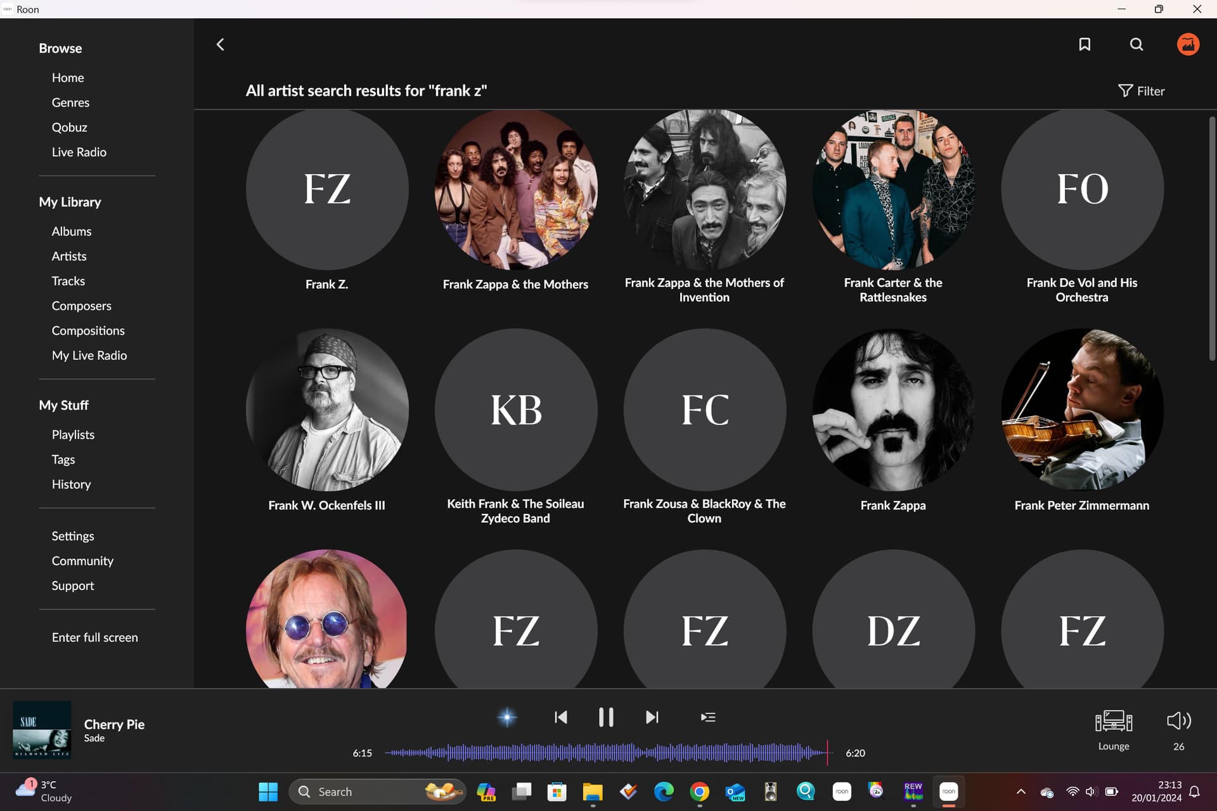Open the play queue icon
Image resolution: width=1217 pixels, height=811 pixels.
click(x=708, y=717)
